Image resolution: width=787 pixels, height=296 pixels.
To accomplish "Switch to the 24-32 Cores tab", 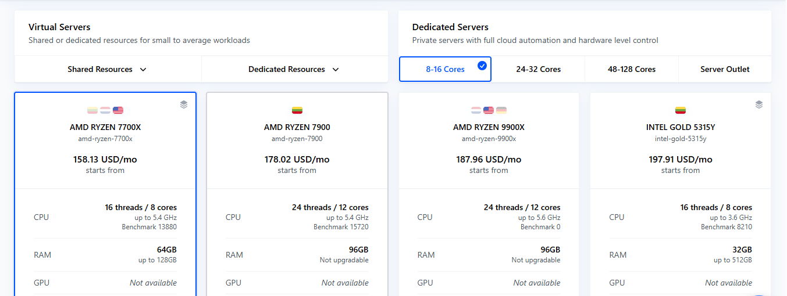I will coord(538,69).
